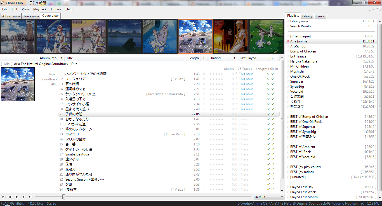Open the Library menu in the menu bar
Screen dimensions: 382x206
pos(56,9)
